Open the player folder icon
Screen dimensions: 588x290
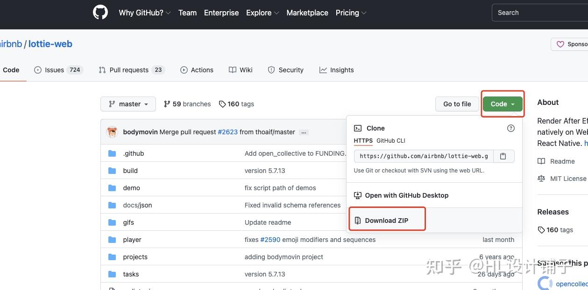[112, 240]
